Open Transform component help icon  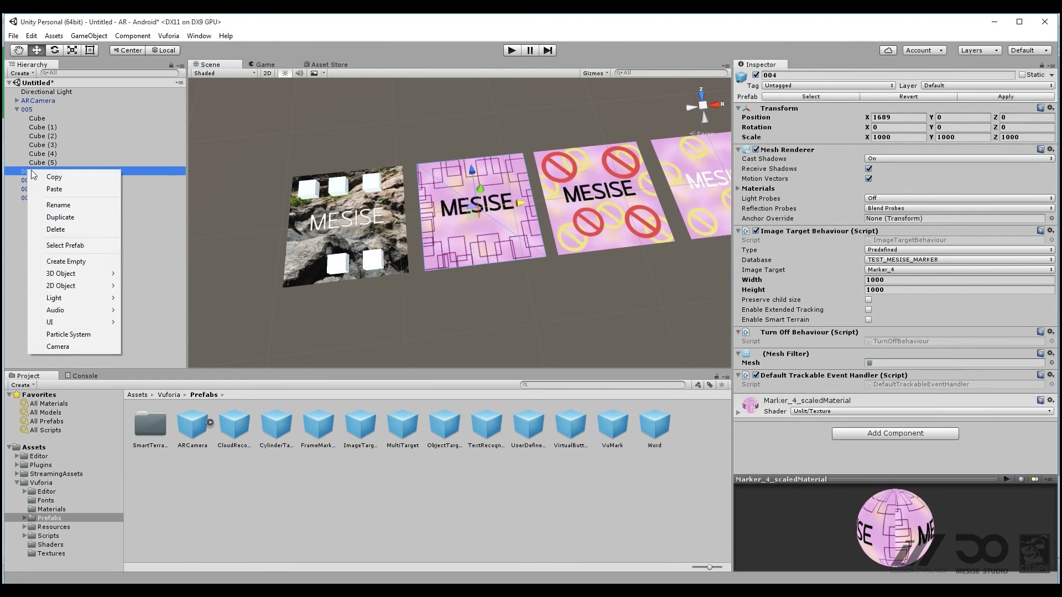[1040, 108]
